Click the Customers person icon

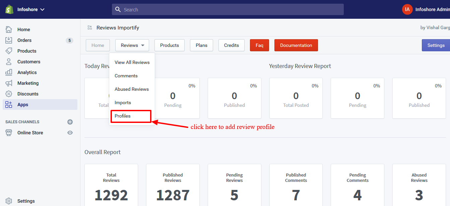click(9, 62)
